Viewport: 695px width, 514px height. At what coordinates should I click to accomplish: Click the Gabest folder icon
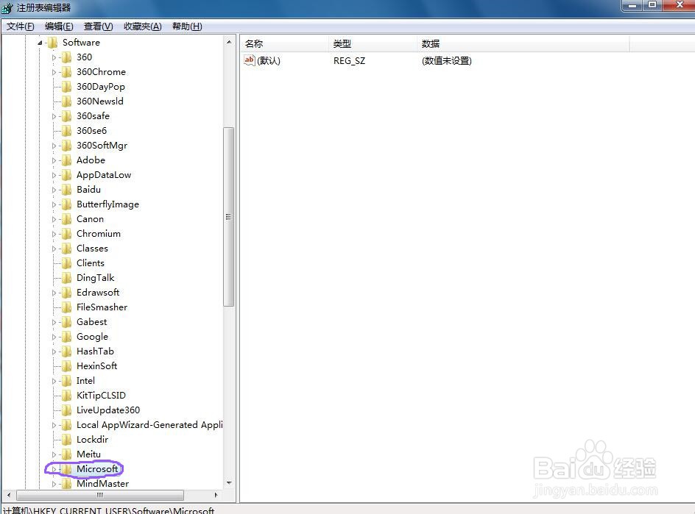(66, 322)
